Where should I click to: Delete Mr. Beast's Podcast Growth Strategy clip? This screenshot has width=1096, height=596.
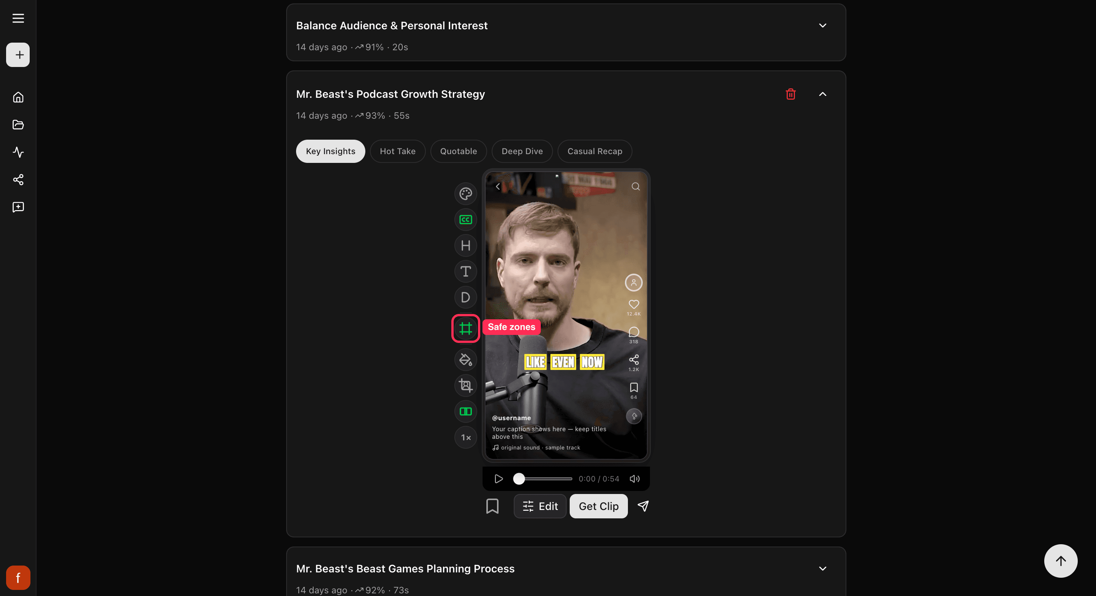point(790,94)
